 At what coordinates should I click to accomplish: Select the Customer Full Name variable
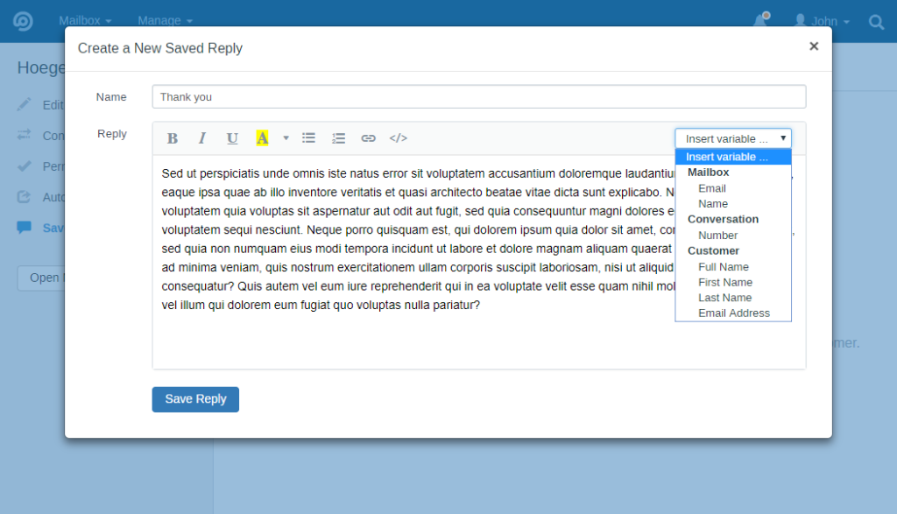(x=723, y=266)
